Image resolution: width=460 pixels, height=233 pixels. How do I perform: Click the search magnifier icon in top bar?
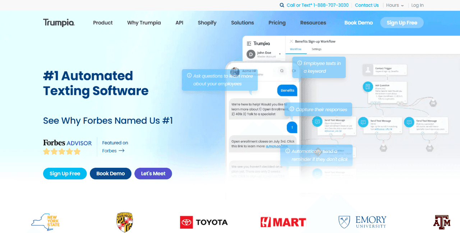pos(282,5)
